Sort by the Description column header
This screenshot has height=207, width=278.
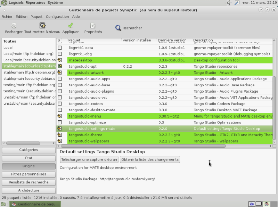pyautogui.click(x=232, y=40)
